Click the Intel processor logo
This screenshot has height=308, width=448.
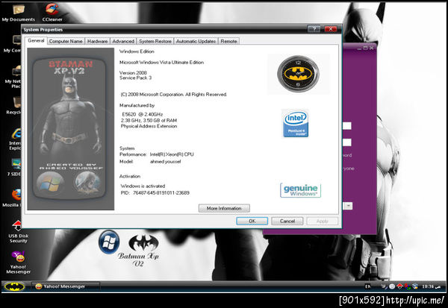pyautogui.click(x=296, y=123)
